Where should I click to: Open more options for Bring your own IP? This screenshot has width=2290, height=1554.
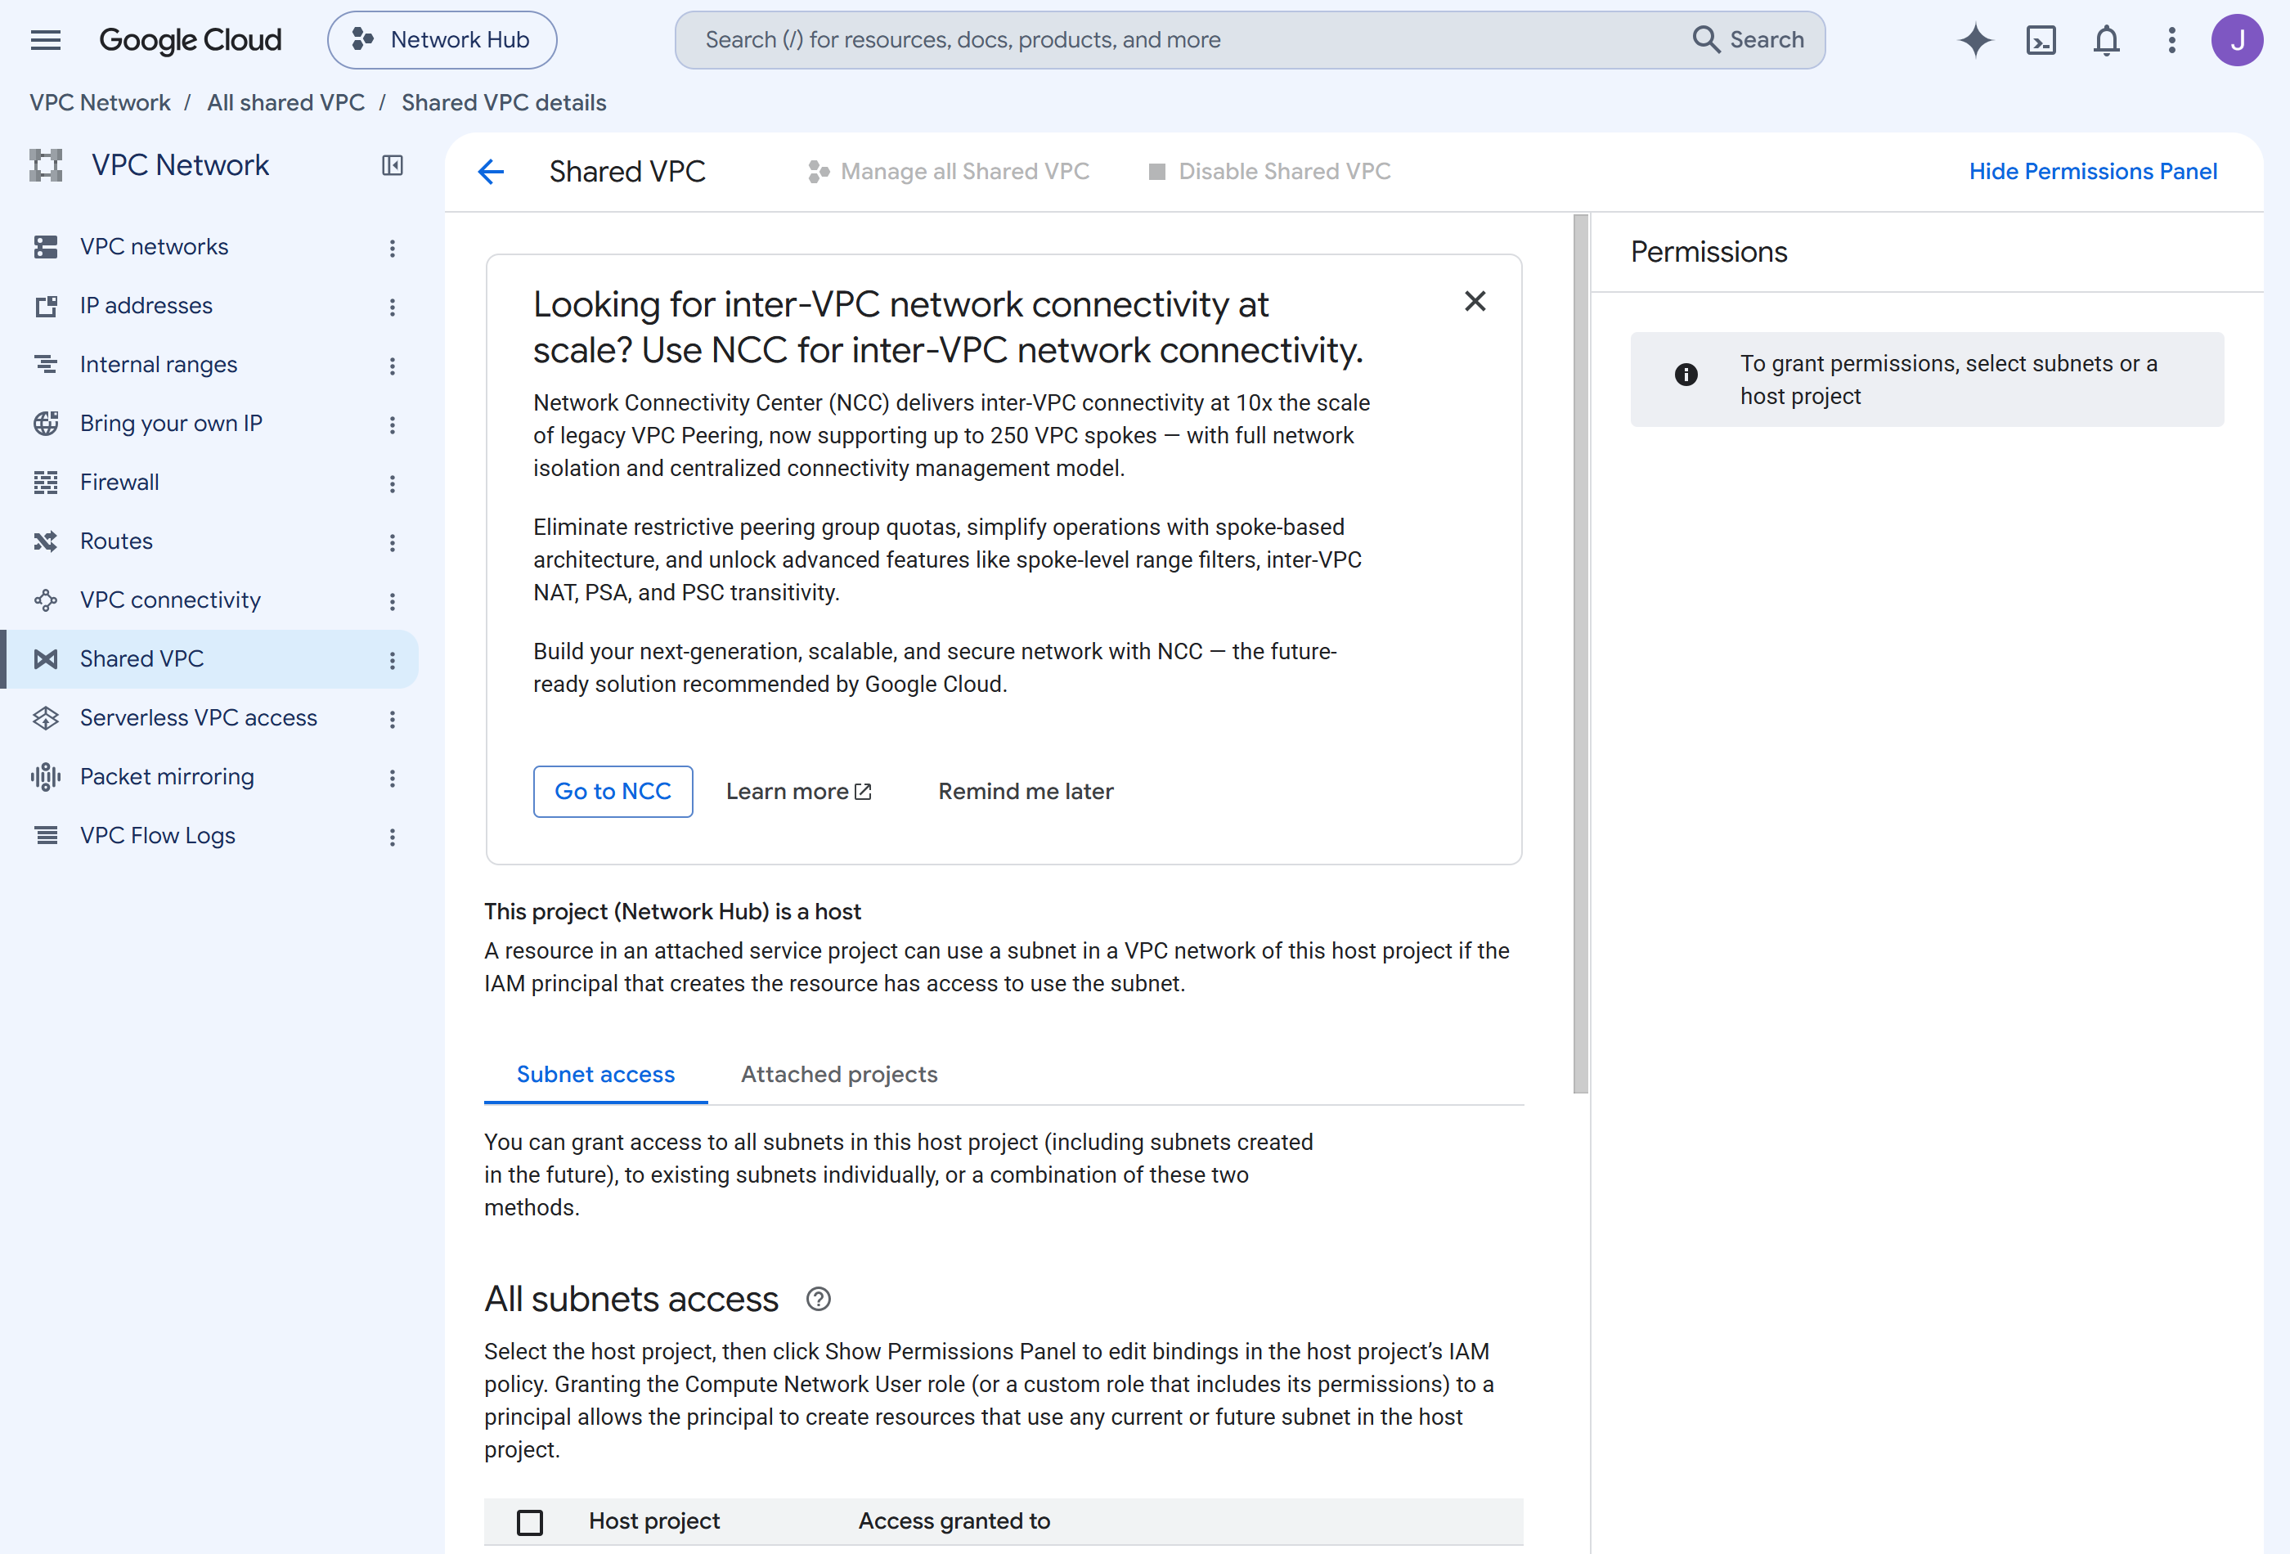393,424
